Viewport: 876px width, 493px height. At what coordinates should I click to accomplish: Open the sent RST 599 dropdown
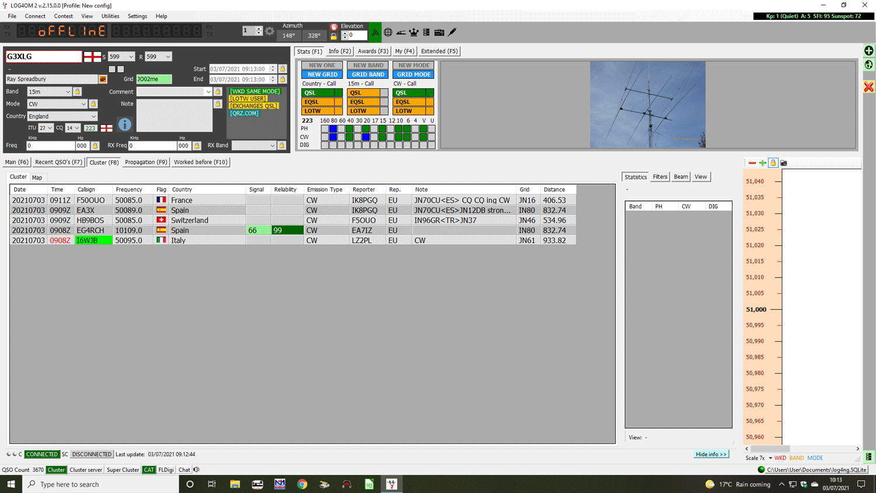(130, 57)
